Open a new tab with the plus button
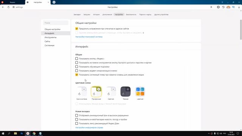 click(54, 2)
